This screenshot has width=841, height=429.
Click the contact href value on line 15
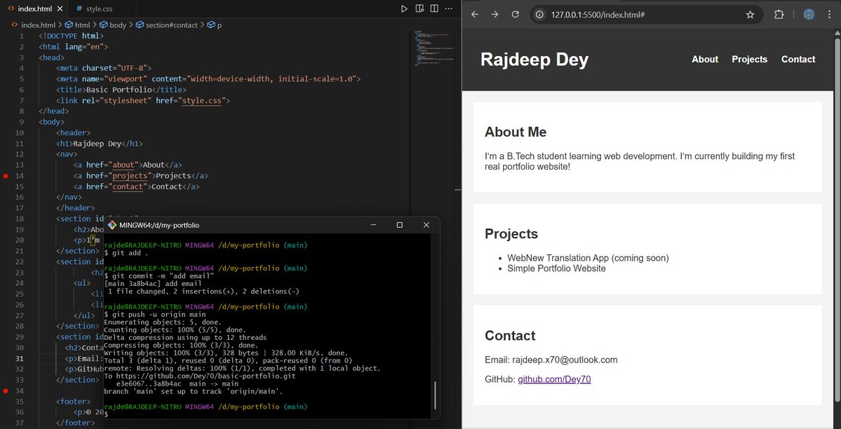click(128, 186)
